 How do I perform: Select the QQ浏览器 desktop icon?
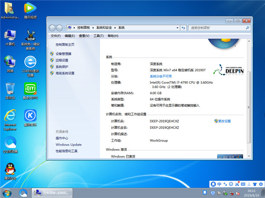coord(10,145)
